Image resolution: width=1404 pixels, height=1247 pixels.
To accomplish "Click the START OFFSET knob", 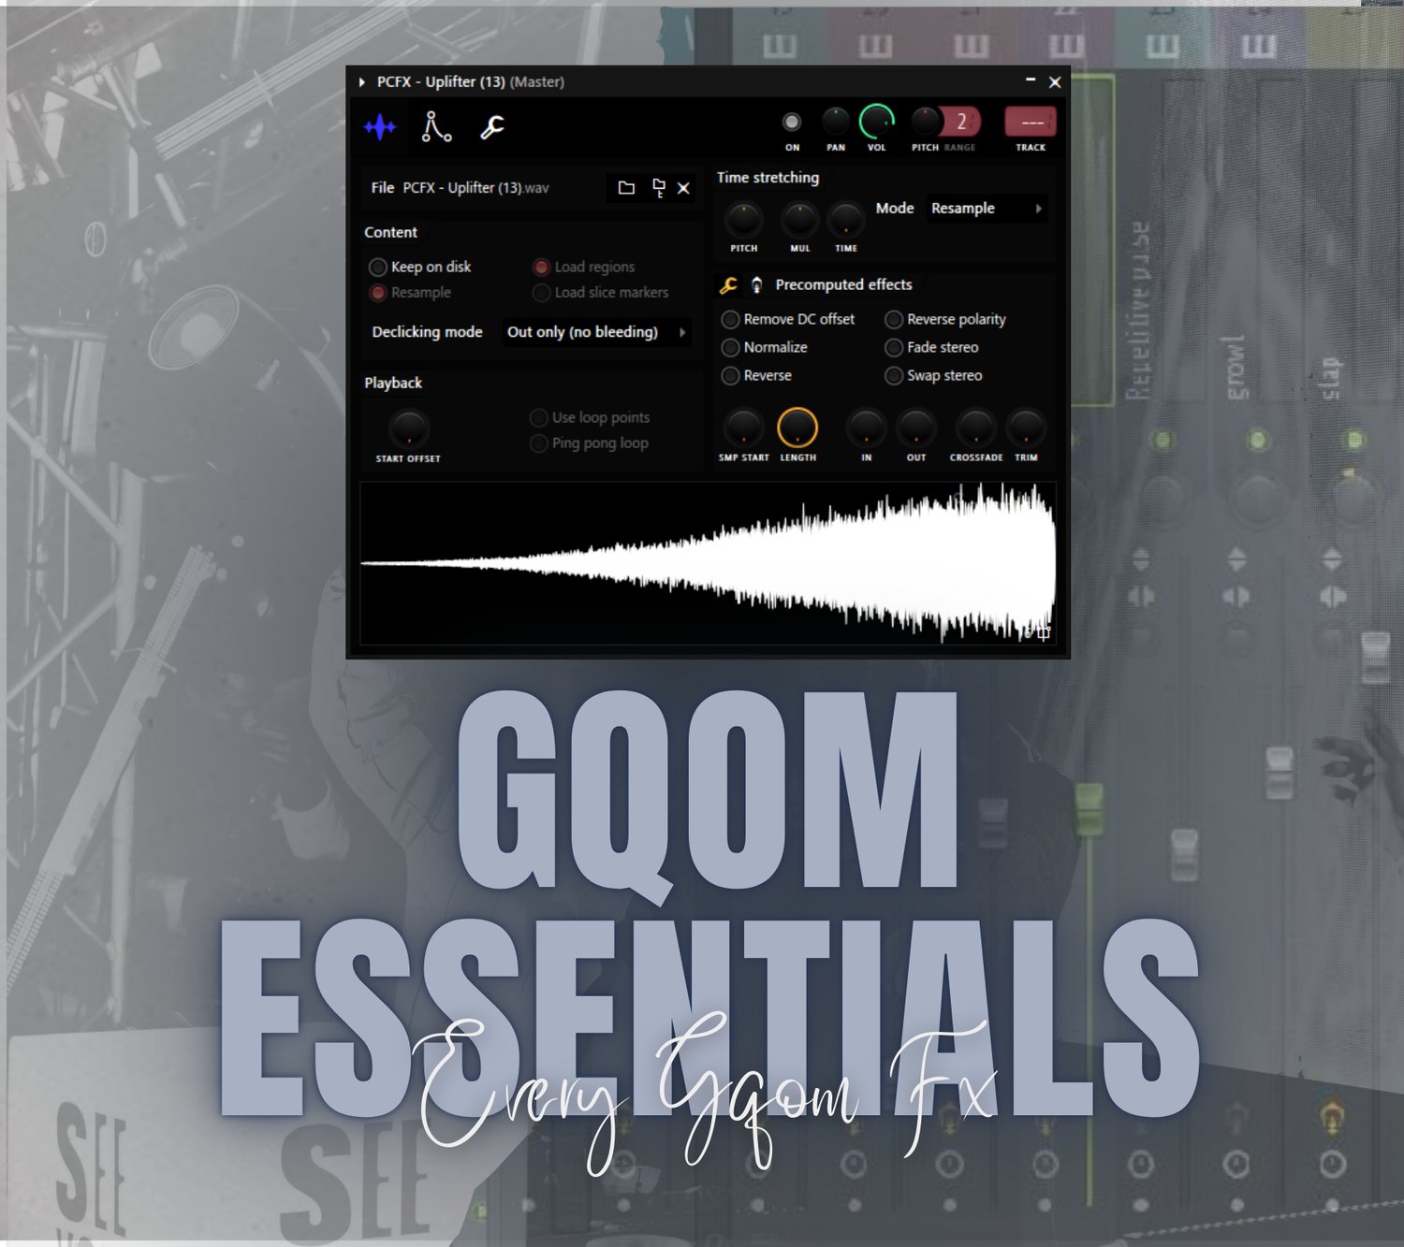I will coord(408,429).
